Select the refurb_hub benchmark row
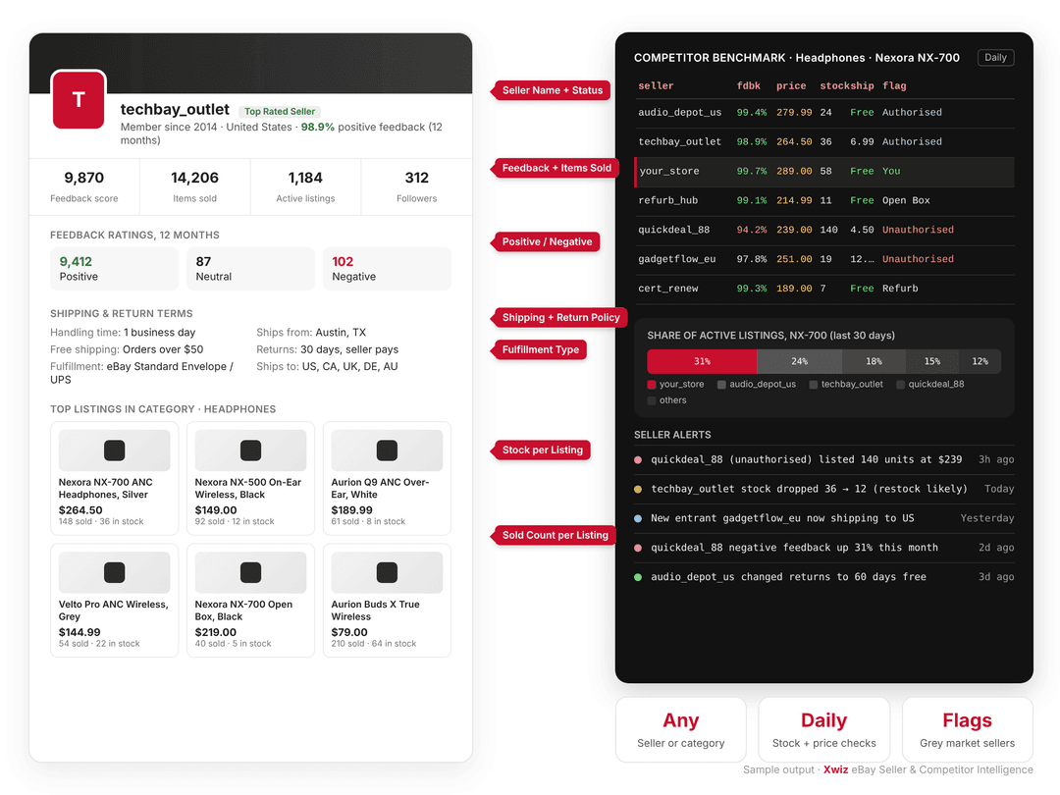This screenshot has height=795, width=1060. pyautogui.click(x=824, y=201)
